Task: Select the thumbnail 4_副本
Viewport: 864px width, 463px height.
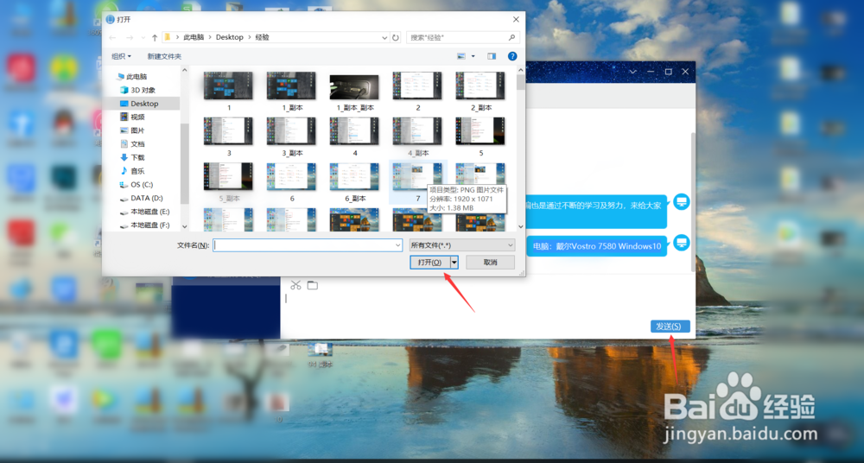Action: pyautogui.click(x=417, y=136)
